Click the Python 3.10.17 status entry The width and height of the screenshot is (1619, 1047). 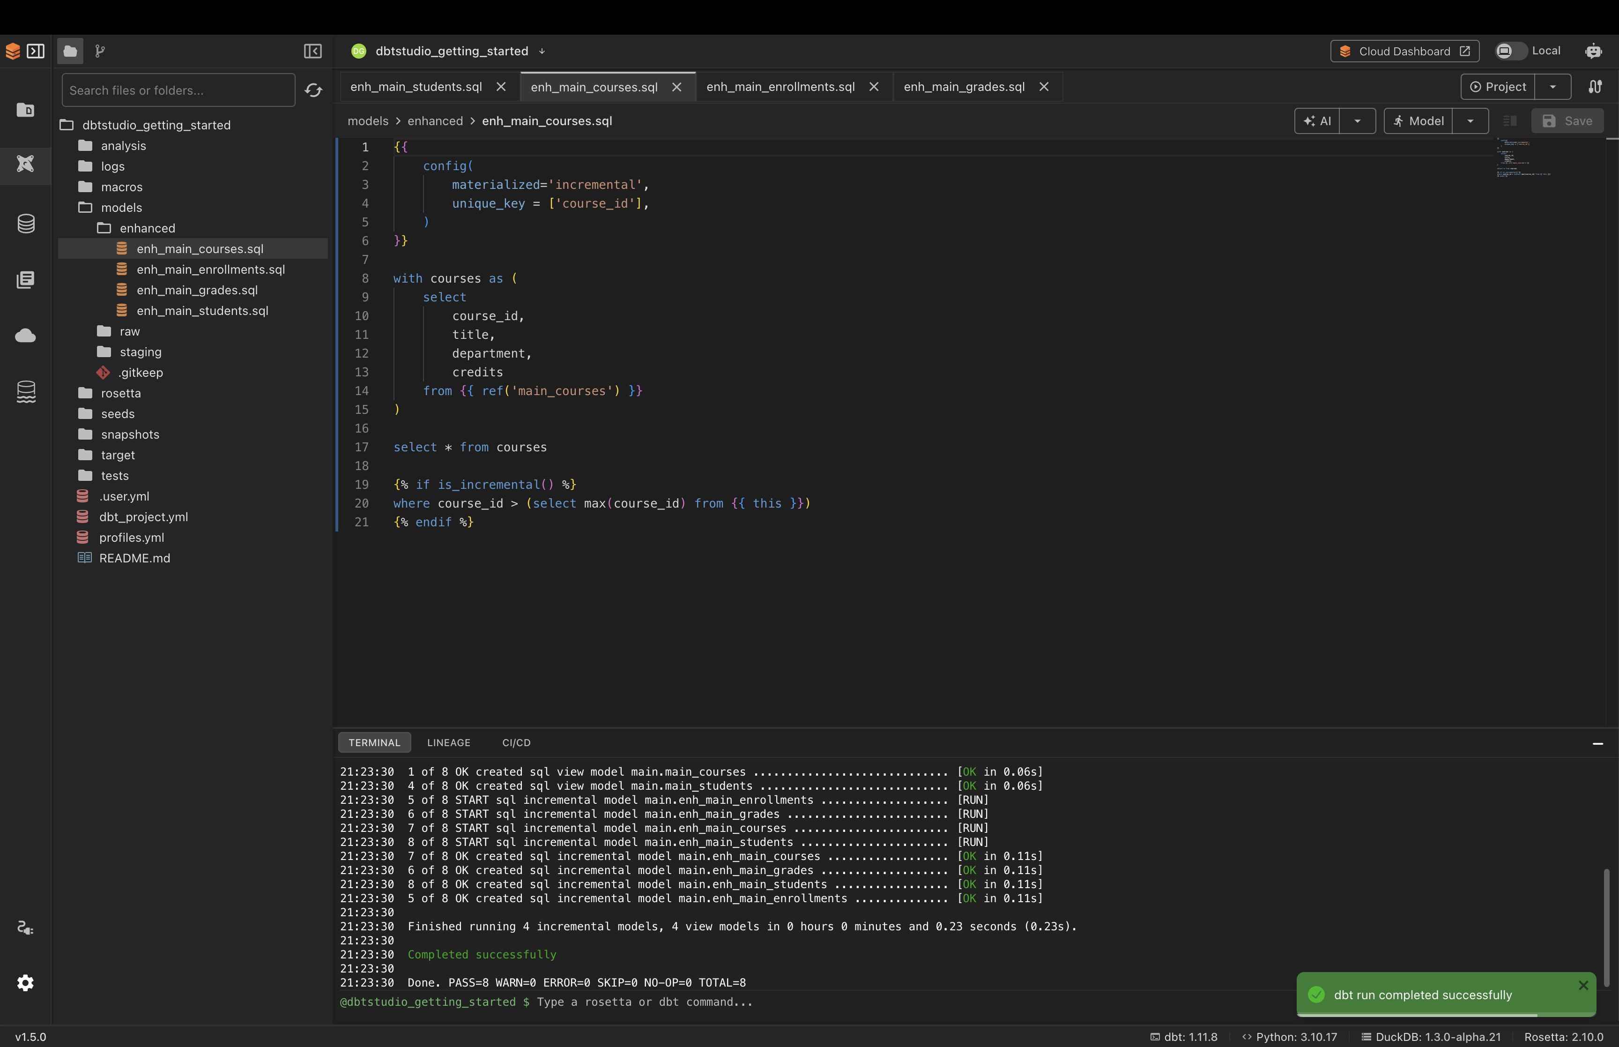[x=1289, y=1037]
